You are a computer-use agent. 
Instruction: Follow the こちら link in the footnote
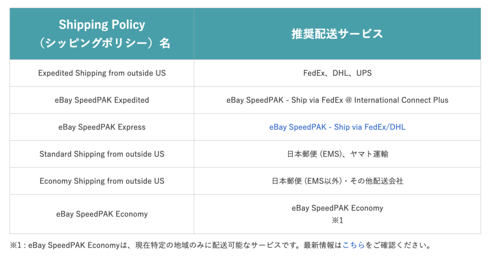point(354,245)
